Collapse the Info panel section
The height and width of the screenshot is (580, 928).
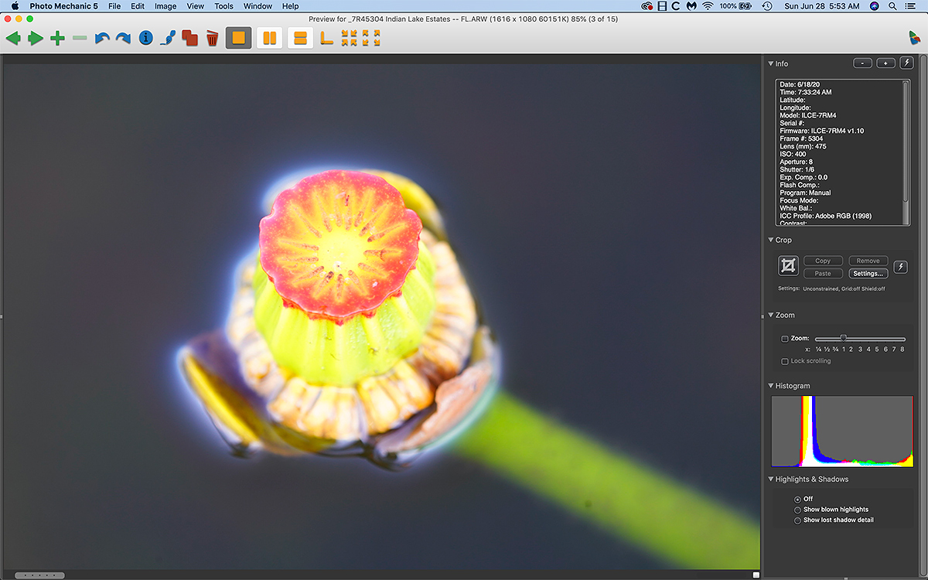click(771, 63)
